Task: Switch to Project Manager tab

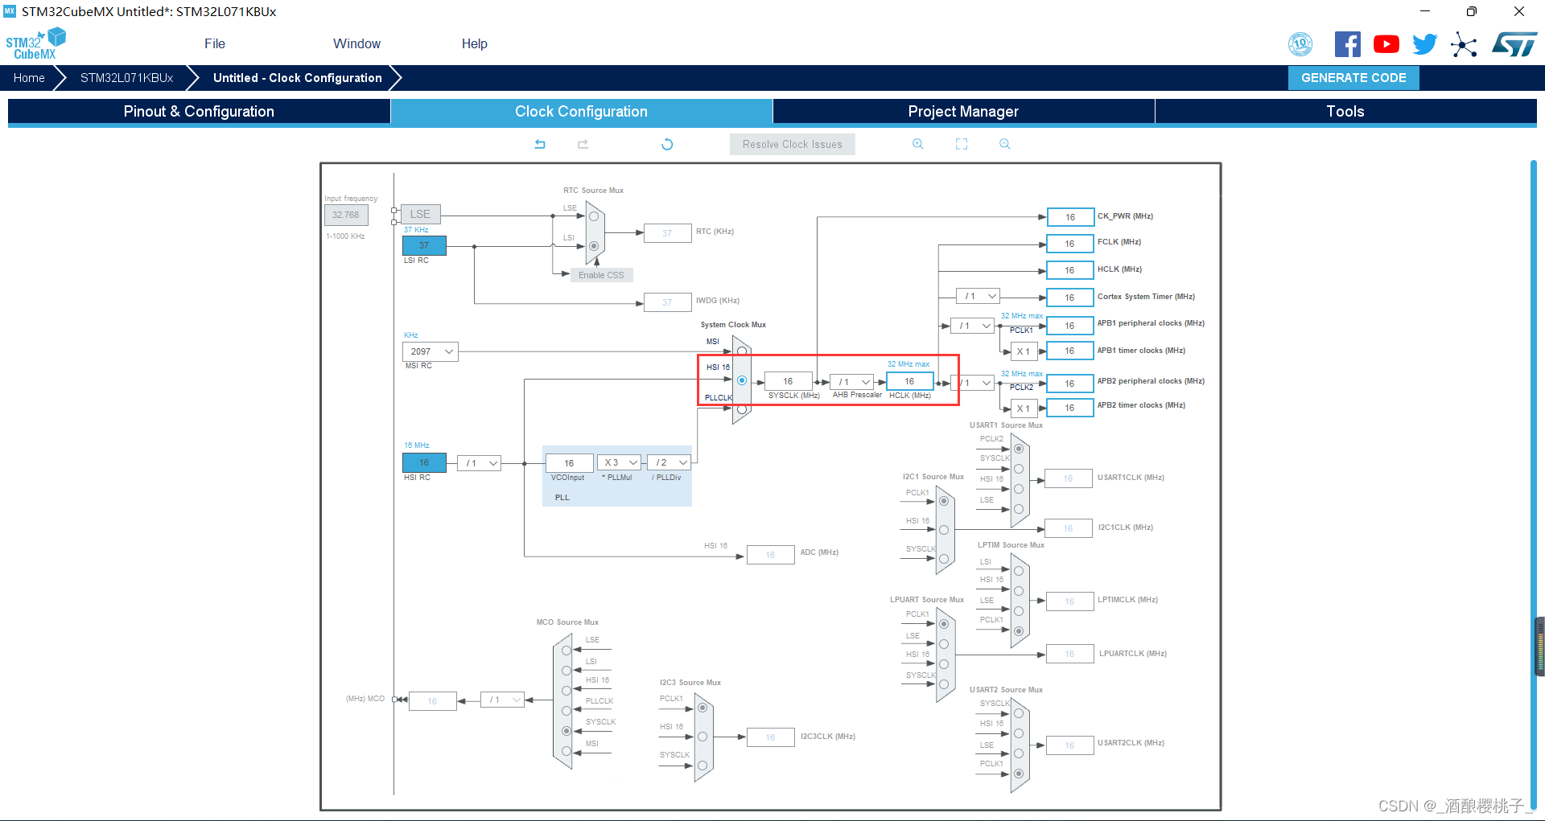Action: 963,111
